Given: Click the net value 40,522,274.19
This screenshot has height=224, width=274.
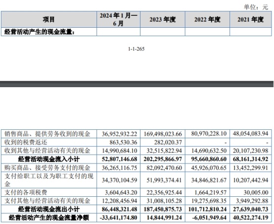Looking at the screenshot, I should point(250,218).
